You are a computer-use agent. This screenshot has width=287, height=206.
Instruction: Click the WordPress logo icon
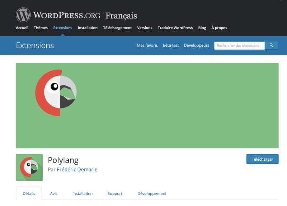click(23, 15)
